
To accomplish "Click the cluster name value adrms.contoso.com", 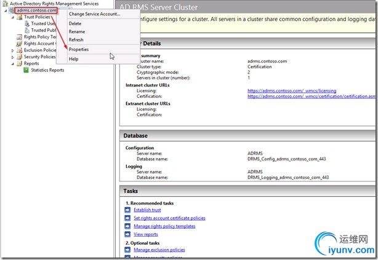I will tap(267, 61).
